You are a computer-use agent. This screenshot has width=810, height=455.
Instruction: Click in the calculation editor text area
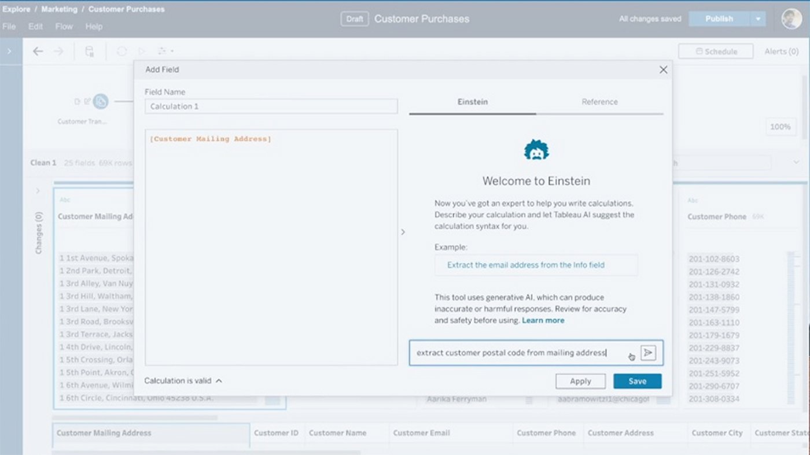[271, 247]
